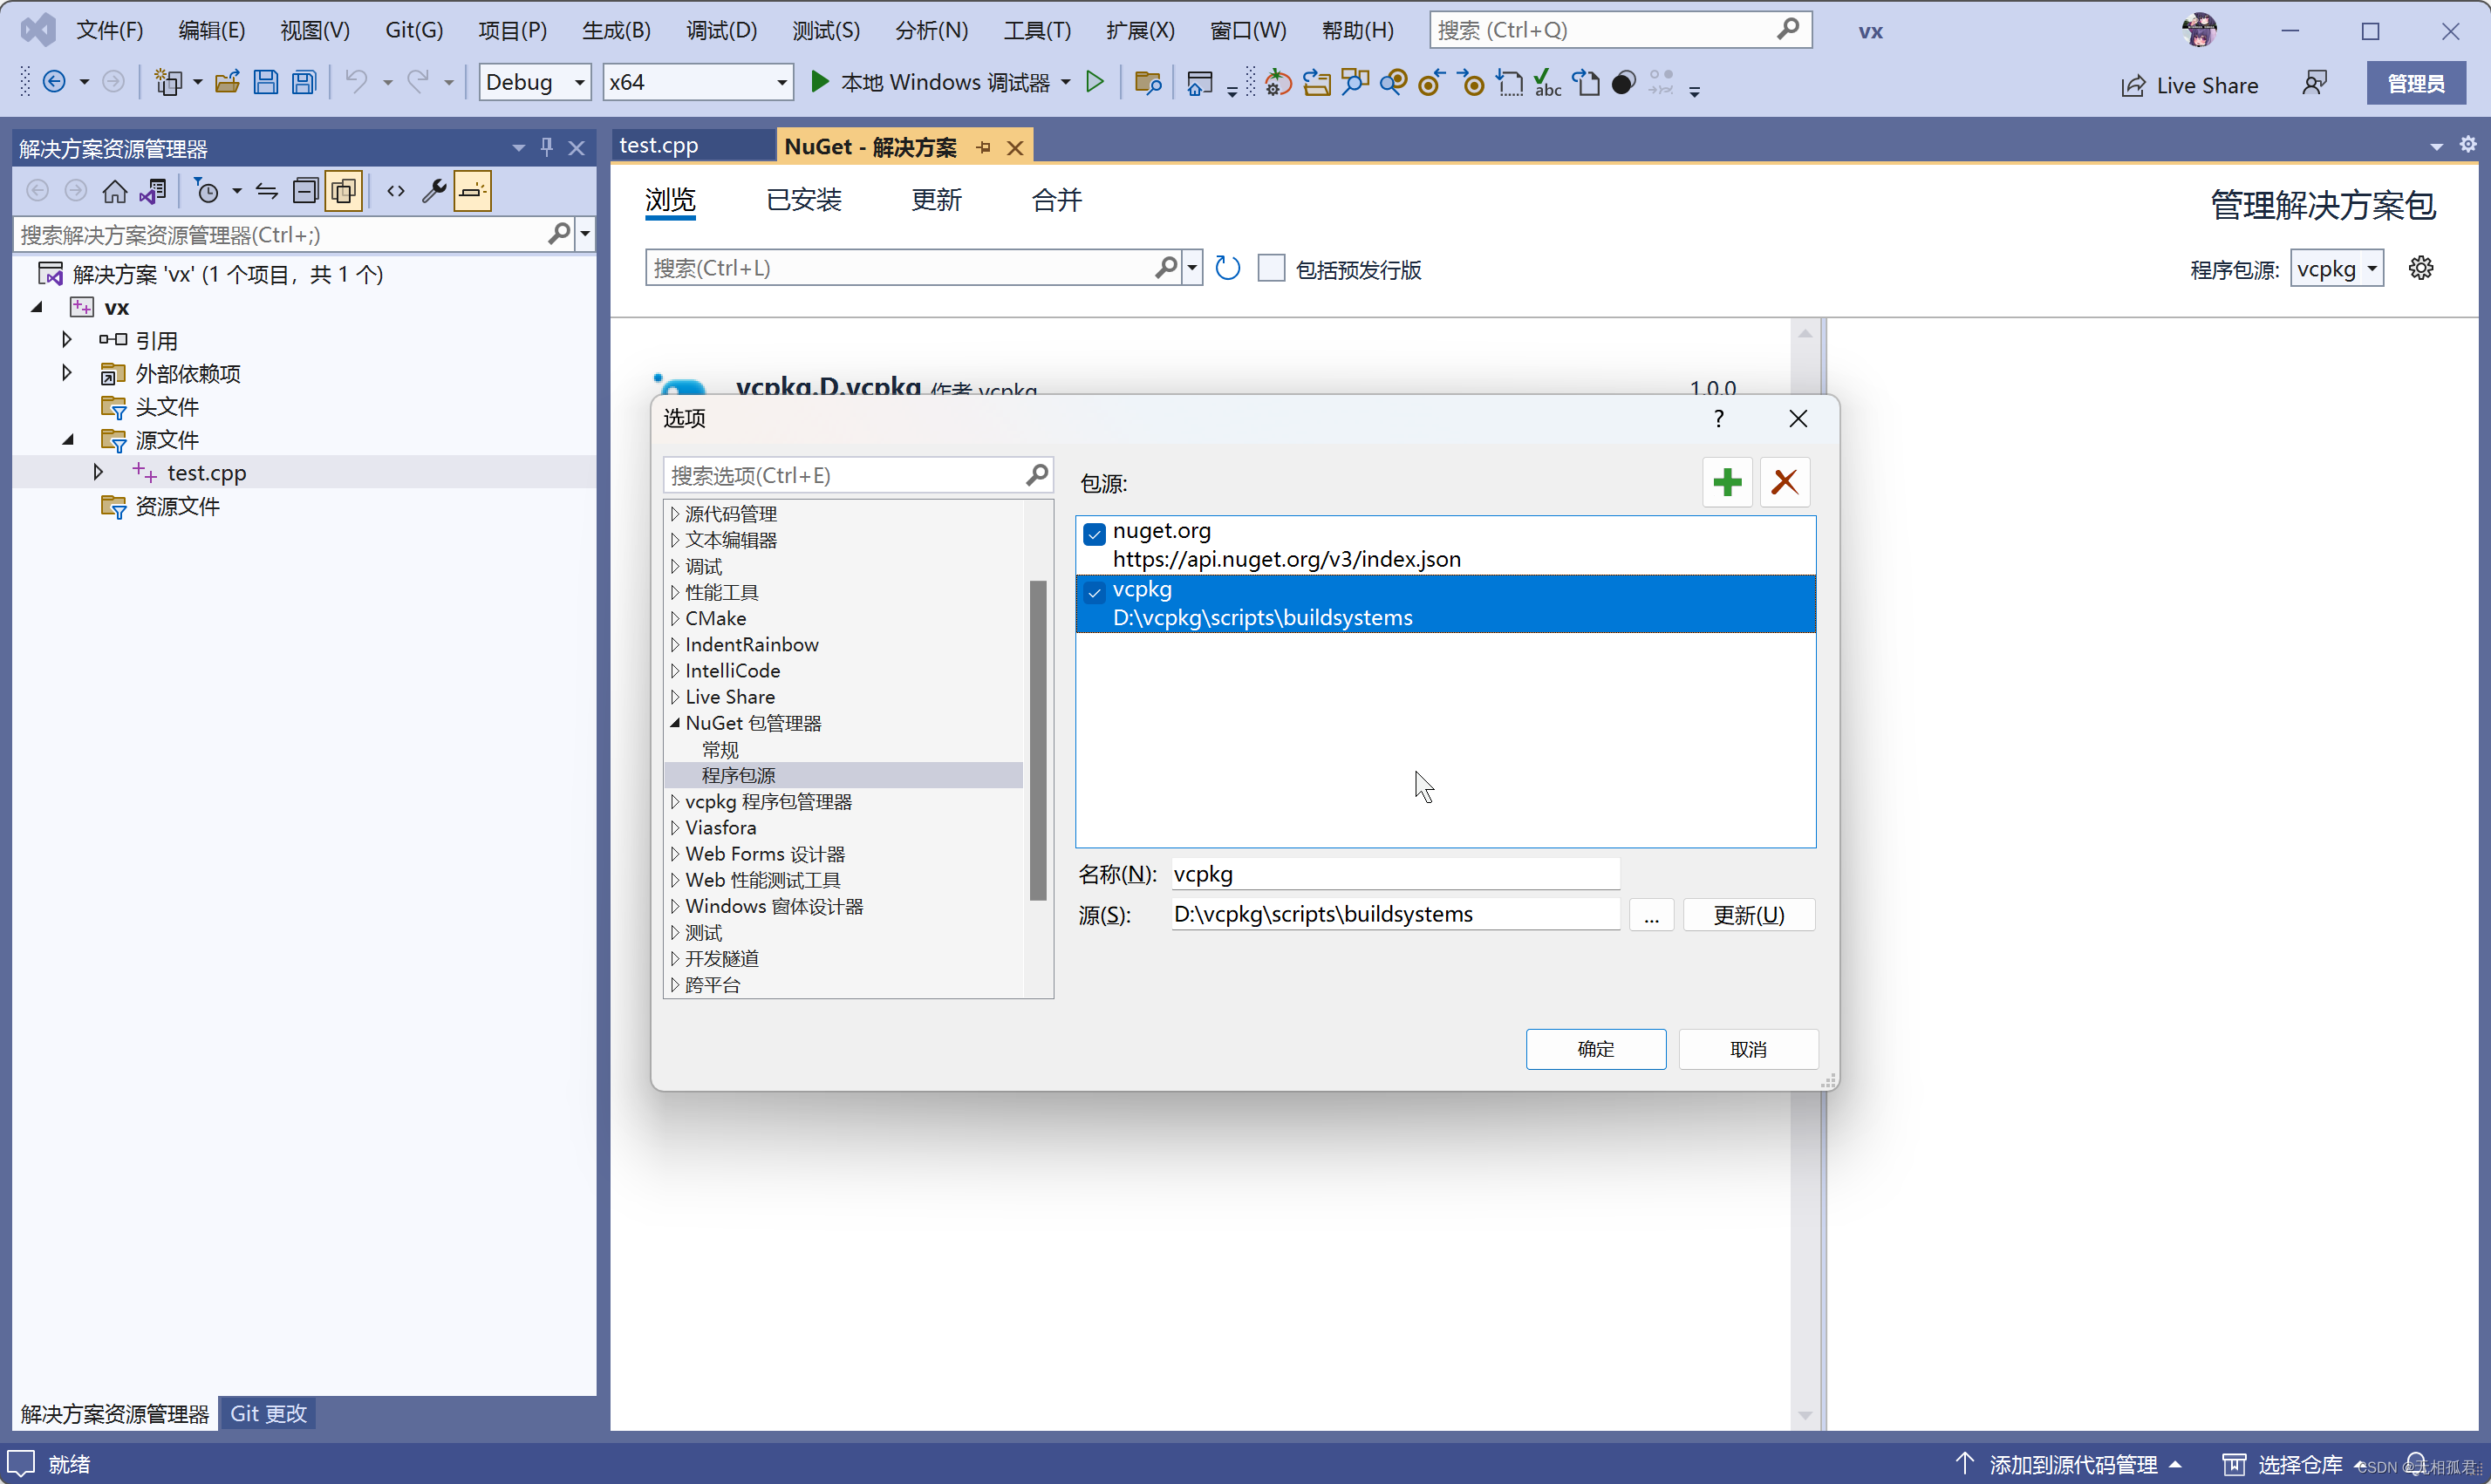Click the NuGet refresh icon
The height and width of the screenshot is (1484, 2491).
click(x=1227, y=269)
